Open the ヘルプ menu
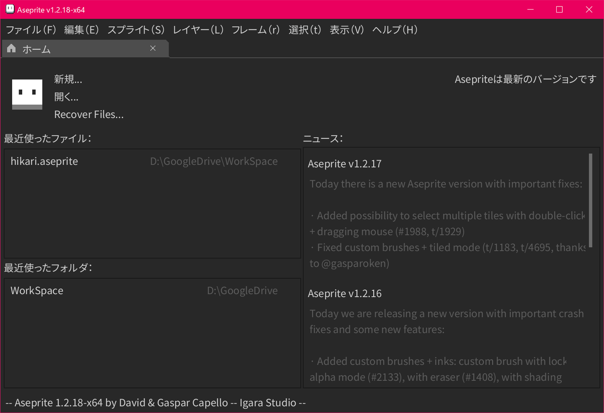The height and width of the screenshot is (413, 604). 395,30
